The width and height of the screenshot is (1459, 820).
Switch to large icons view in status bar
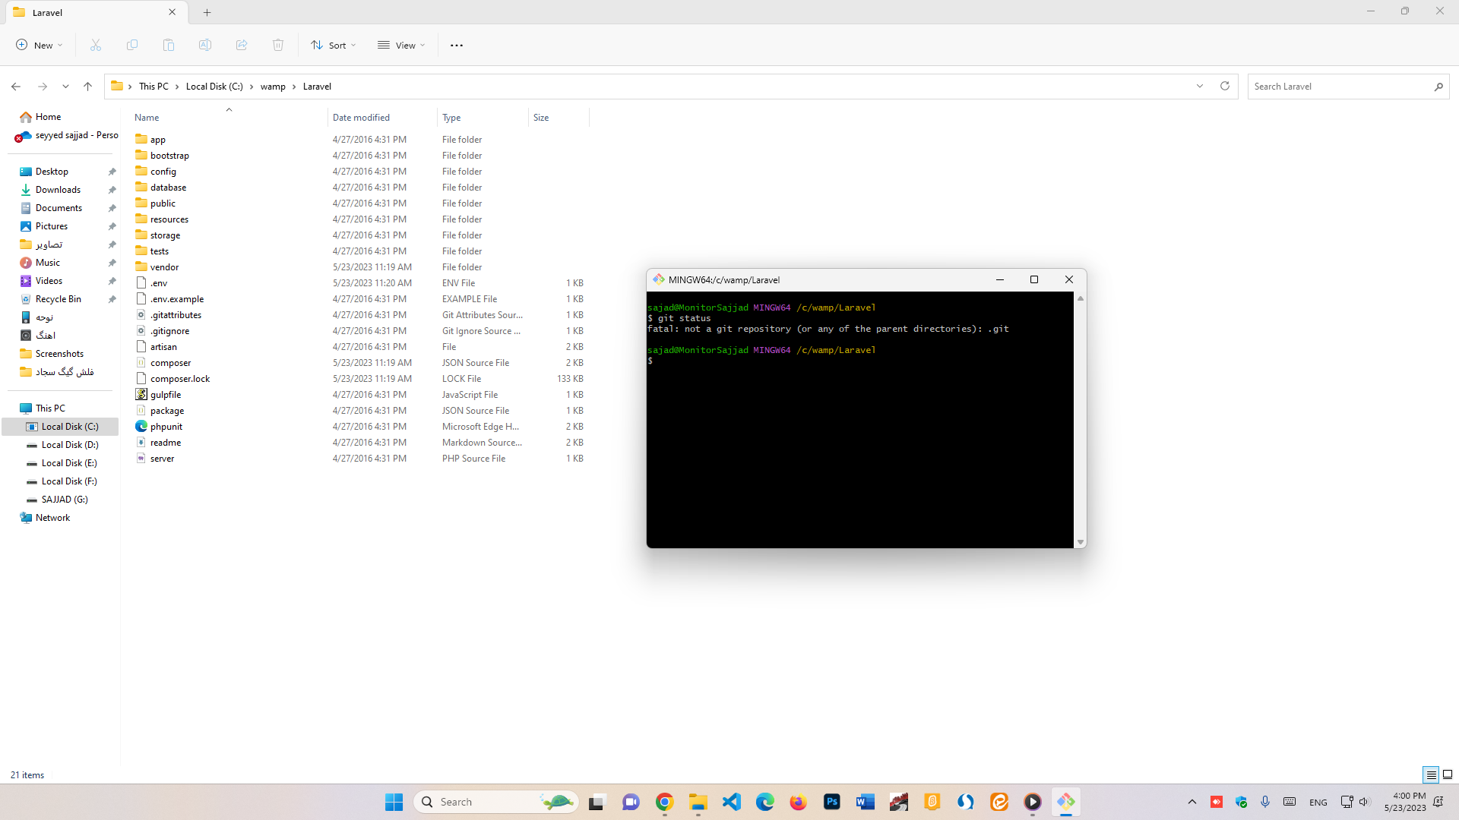point(1448,775)
